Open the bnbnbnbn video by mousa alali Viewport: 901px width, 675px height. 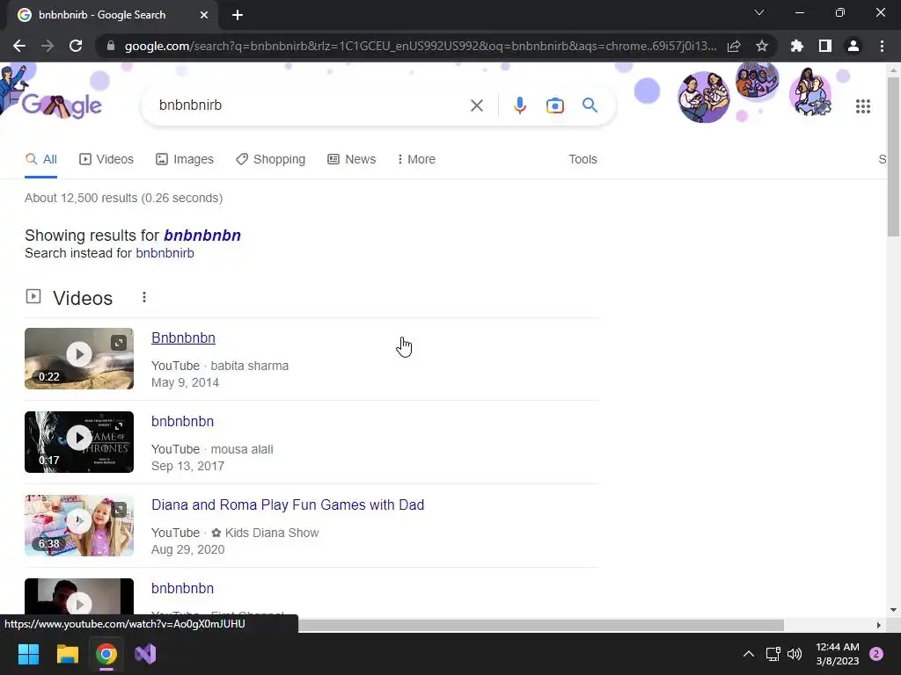[182, 421]
